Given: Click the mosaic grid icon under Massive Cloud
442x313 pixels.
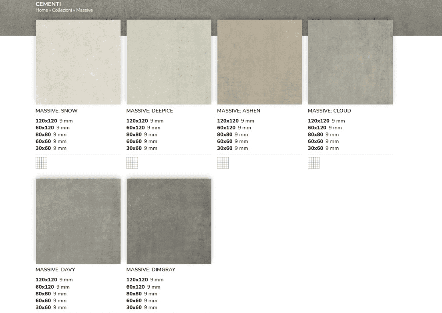Looking at the screenshot, I should [313, 163].
